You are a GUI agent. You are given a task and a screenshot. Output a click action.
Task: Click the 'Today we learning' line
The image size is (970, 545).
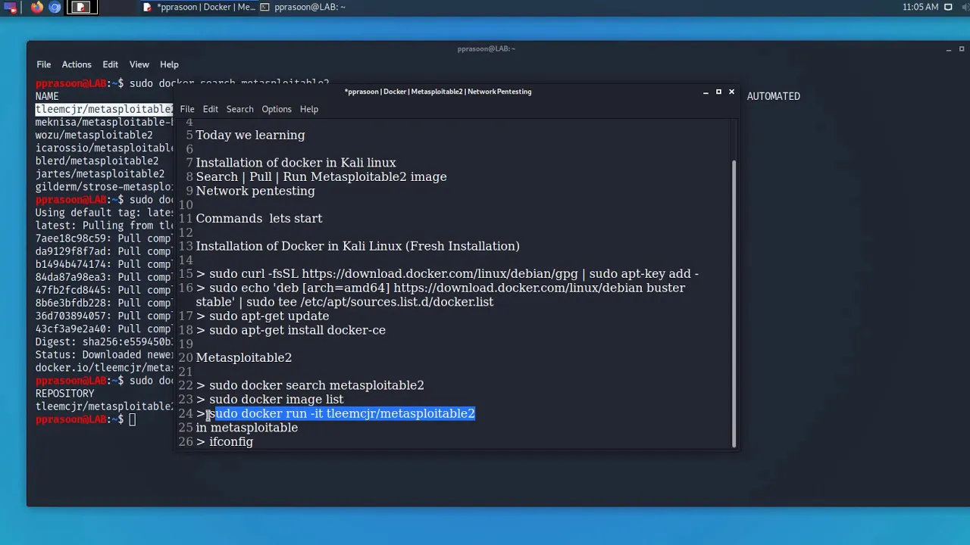click(x=251, y=135)
